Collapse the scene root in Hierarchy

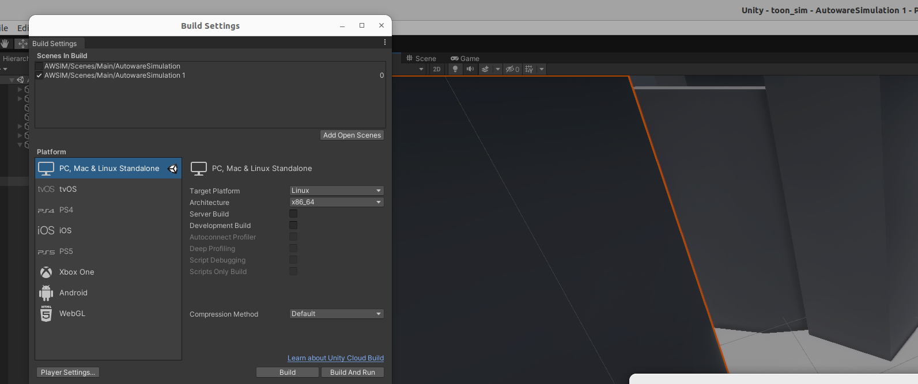12,80
